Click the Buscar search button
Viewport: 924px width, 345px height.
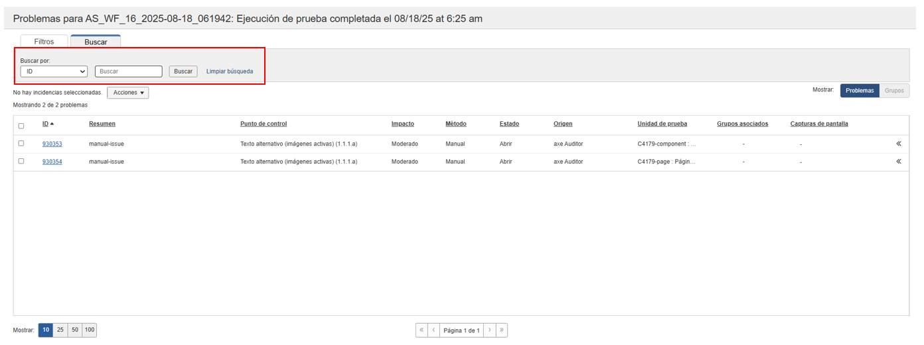183,72
